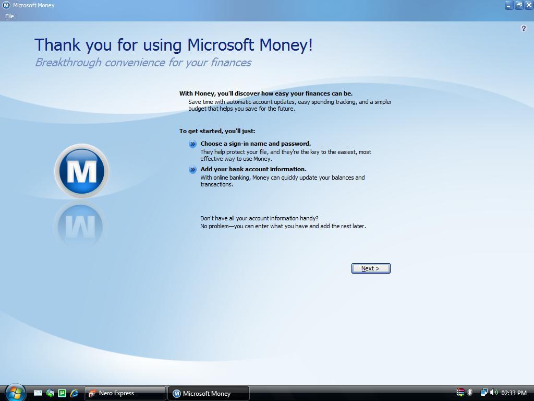
Task: Switch to Nero Express taskbar button
Action: coord(125,393)
